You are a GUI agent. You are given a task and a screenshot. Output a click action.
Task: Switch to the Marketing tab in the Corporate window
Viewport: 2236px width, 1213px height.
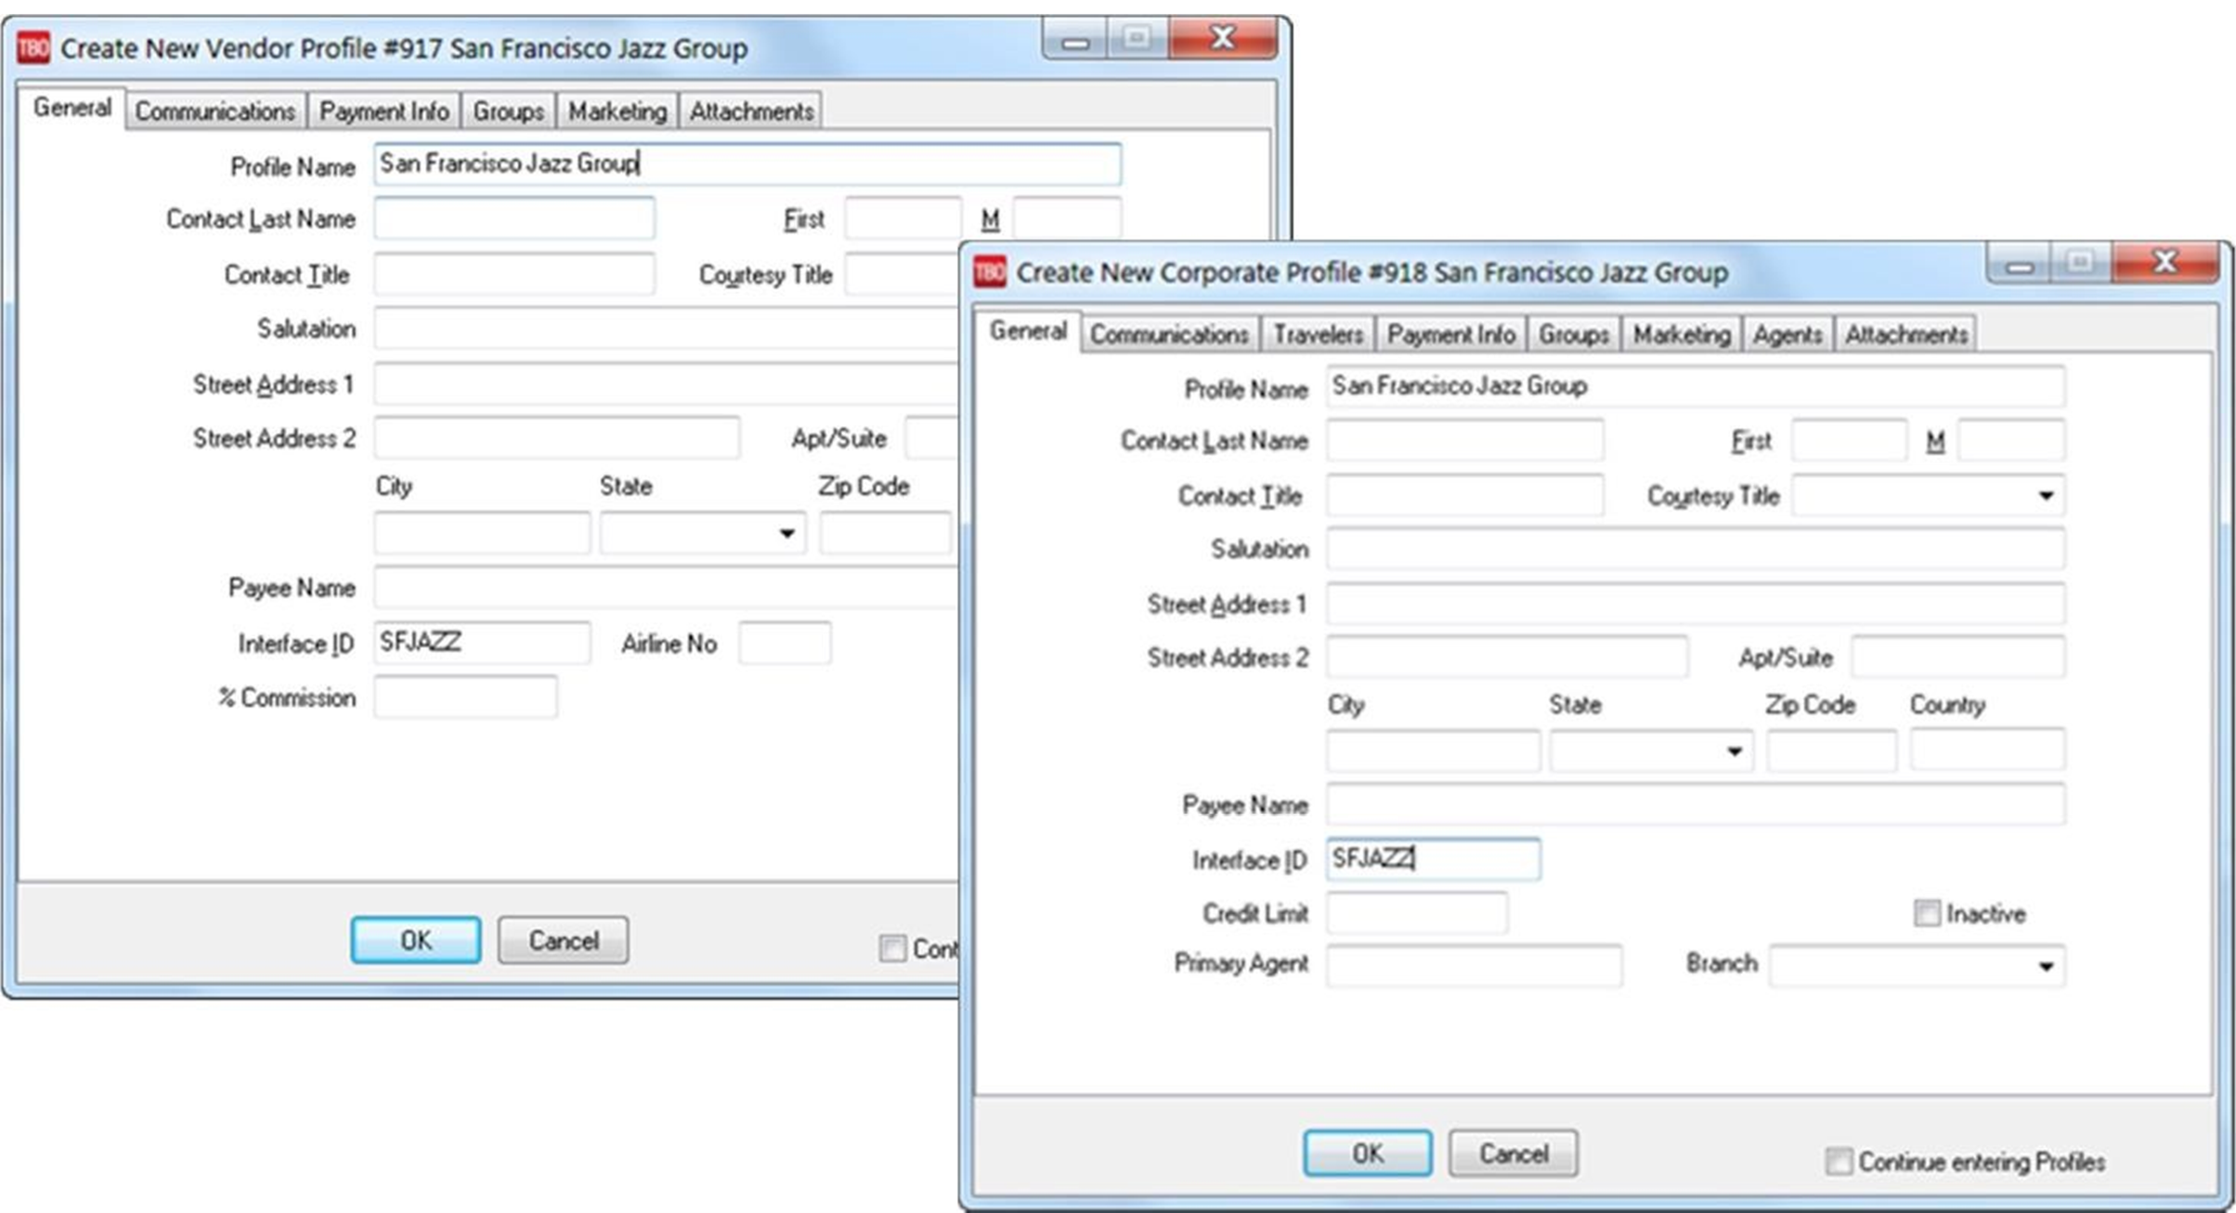(x=1679, y=333)
